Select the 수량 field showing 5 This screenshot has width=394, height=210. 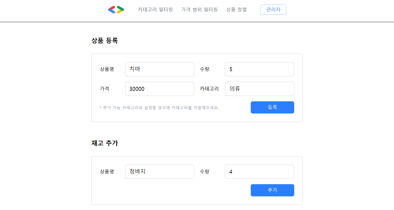click(260, 69)
